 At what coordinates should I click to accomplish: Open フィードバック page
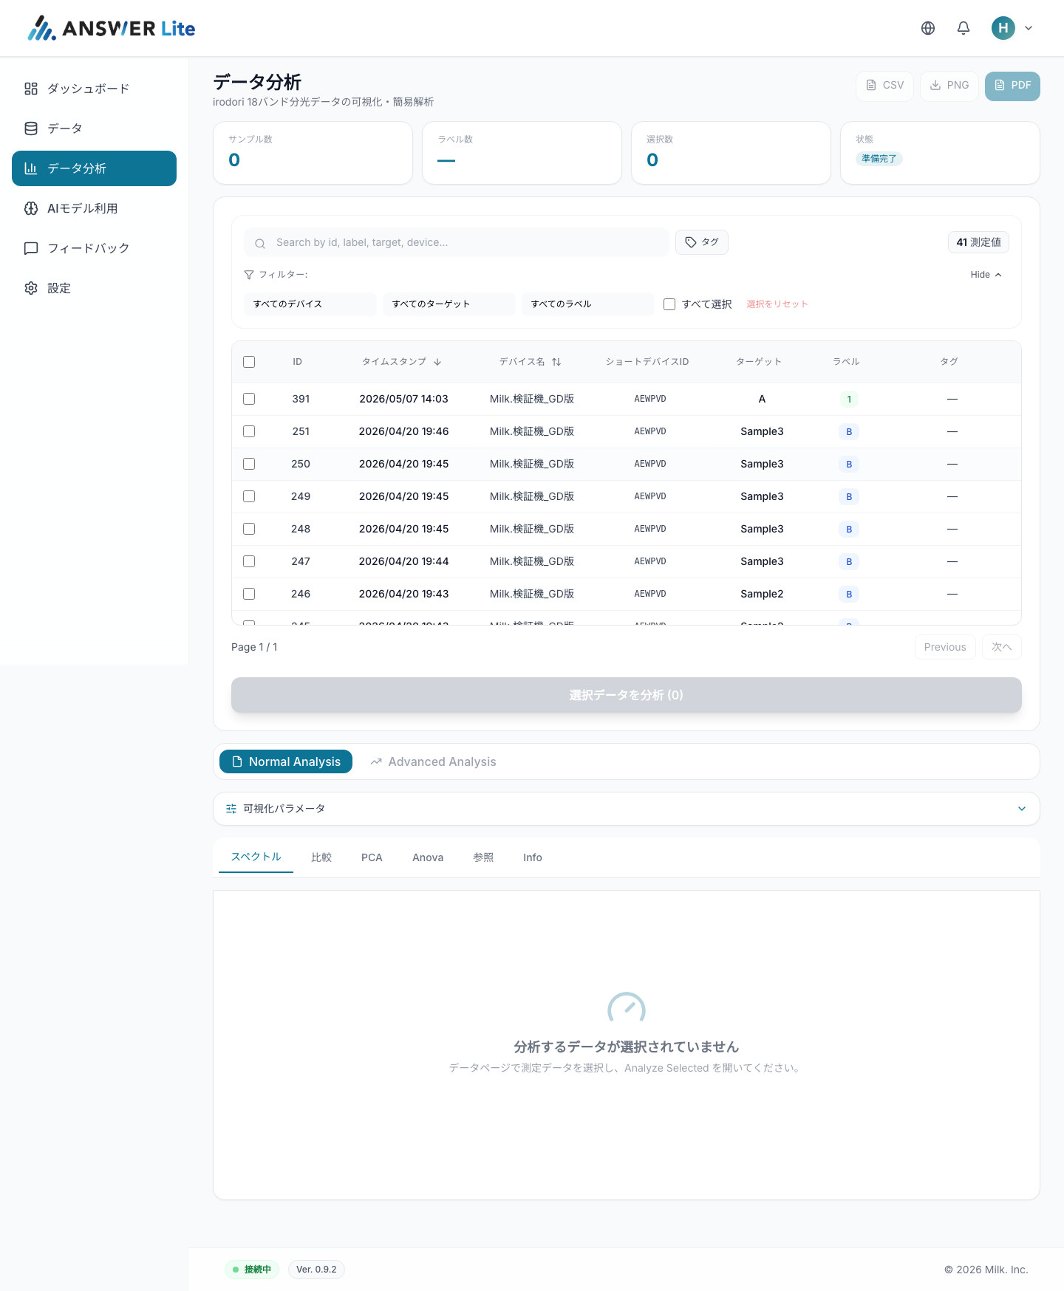94,248
